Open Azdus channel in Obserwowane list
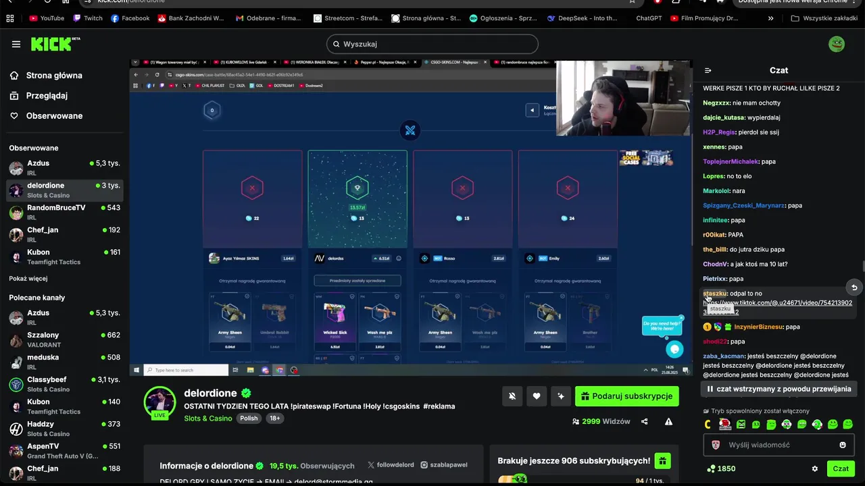Image resolution: width=865 pixels, height=486 pixels. [x=65, y=168]
